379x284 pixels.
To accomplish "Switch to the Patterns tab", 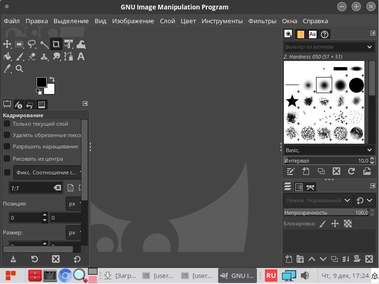I will pos(300,34).
